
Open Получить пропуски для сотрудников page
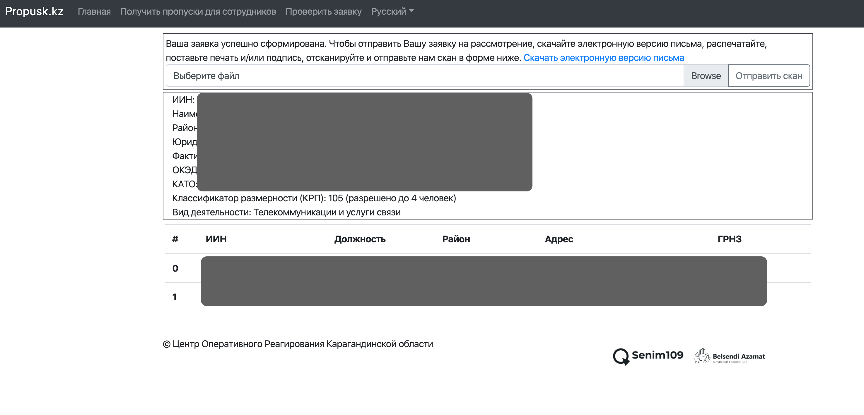click(x=198, y=11)
